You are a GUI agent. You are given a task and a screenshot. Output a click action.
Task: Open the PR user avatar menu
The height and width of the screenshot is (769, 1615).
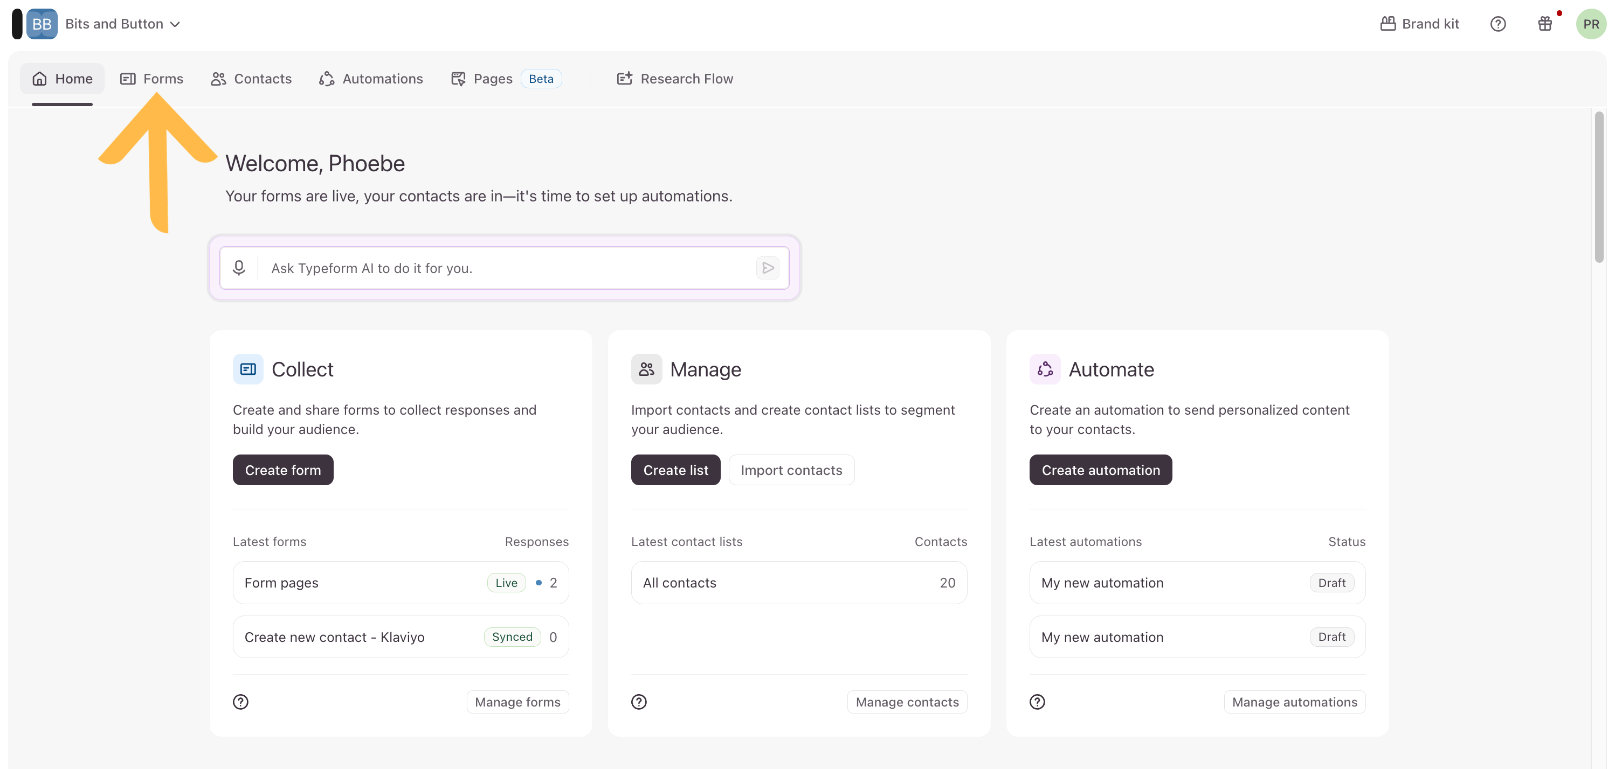[x=1591, y=24]
